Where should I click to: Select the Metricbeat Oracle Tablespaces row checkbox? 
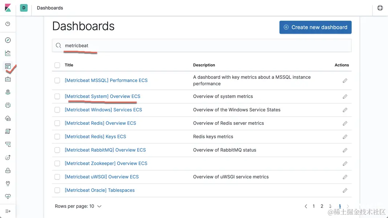(57, 190)
